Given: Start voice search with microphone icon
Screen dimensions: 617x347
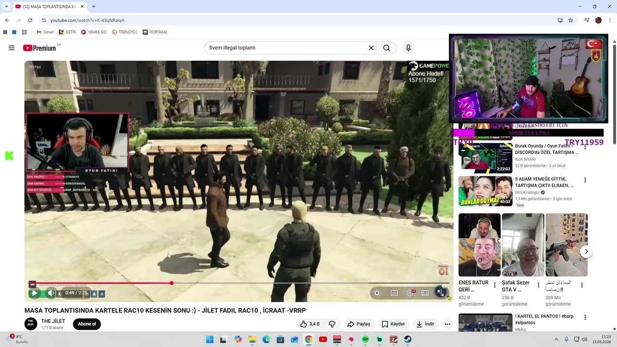Looking at the screenshot, I should [408, 48].
